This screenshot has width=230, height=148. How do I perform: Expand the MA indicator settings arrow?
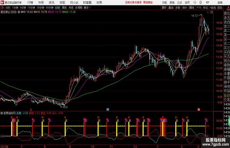[19, 12]
